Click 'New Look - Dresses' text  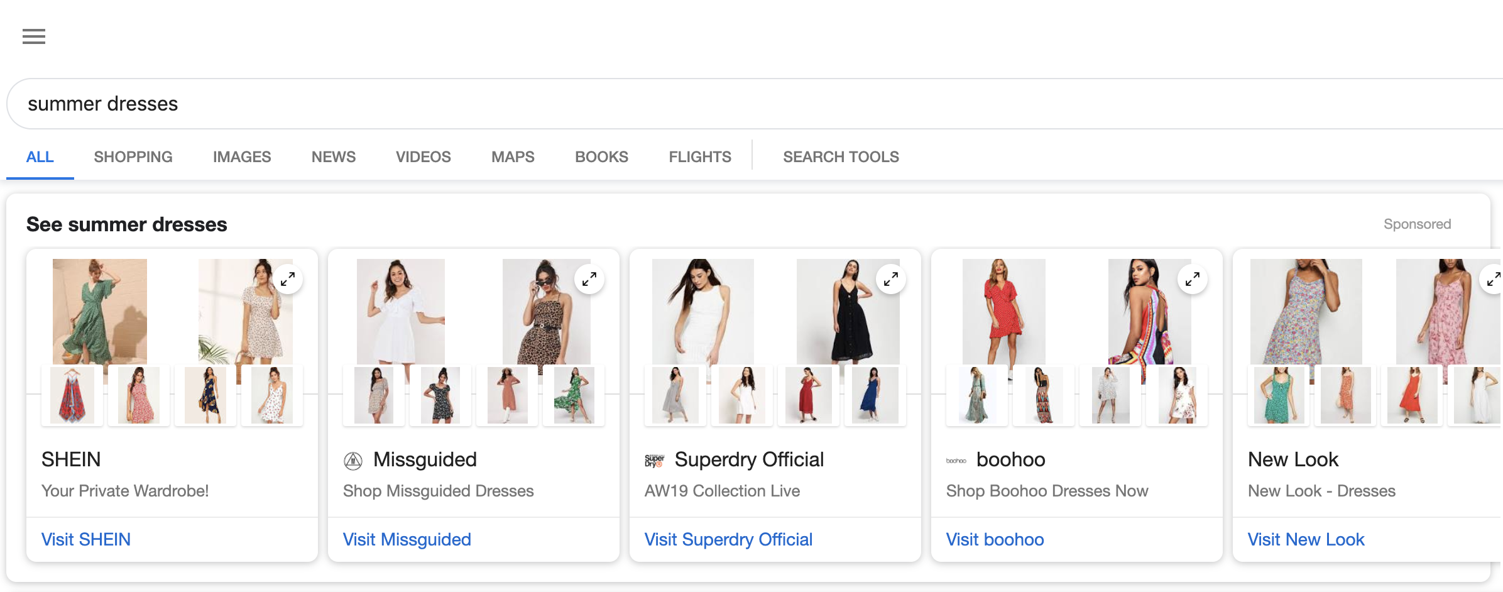(x=1321, y=491)
